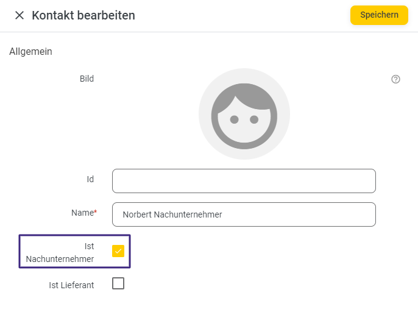Click the eyes of the avatar face
The image size is (418, 315).
click(244, 119)
